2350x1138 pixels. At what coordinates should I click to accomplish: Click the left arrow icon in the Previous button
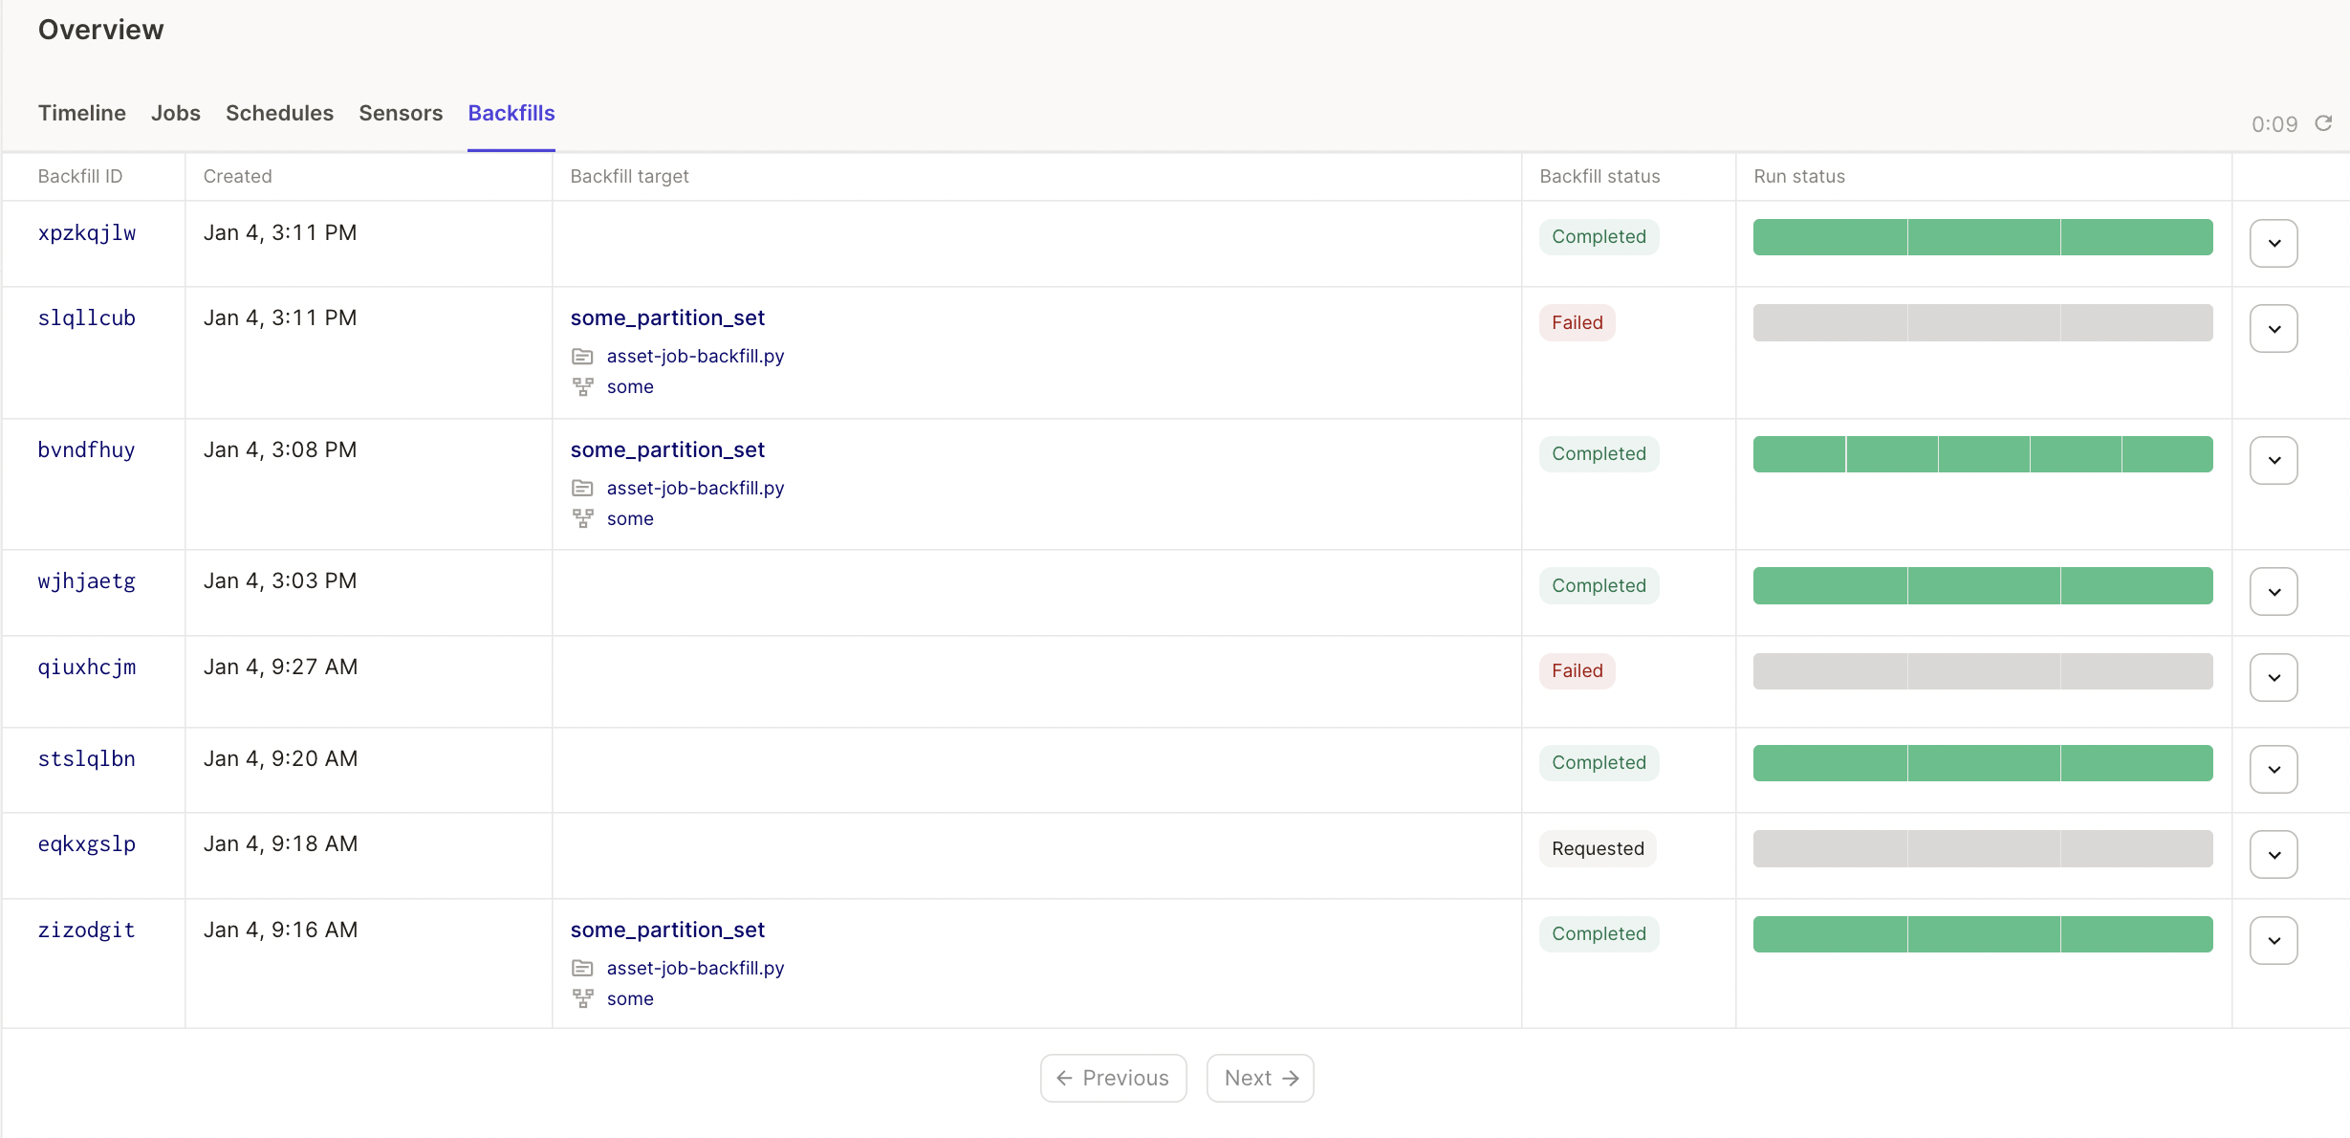(x=1066, y=1078)
